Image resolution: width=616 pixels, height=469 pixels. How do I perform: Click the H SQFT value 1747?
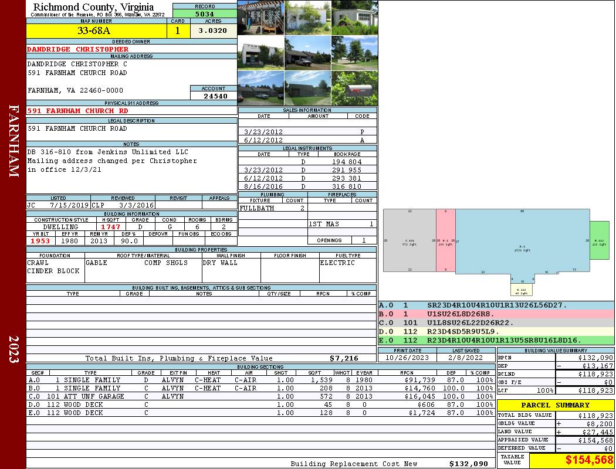click(x=110, y=227)
